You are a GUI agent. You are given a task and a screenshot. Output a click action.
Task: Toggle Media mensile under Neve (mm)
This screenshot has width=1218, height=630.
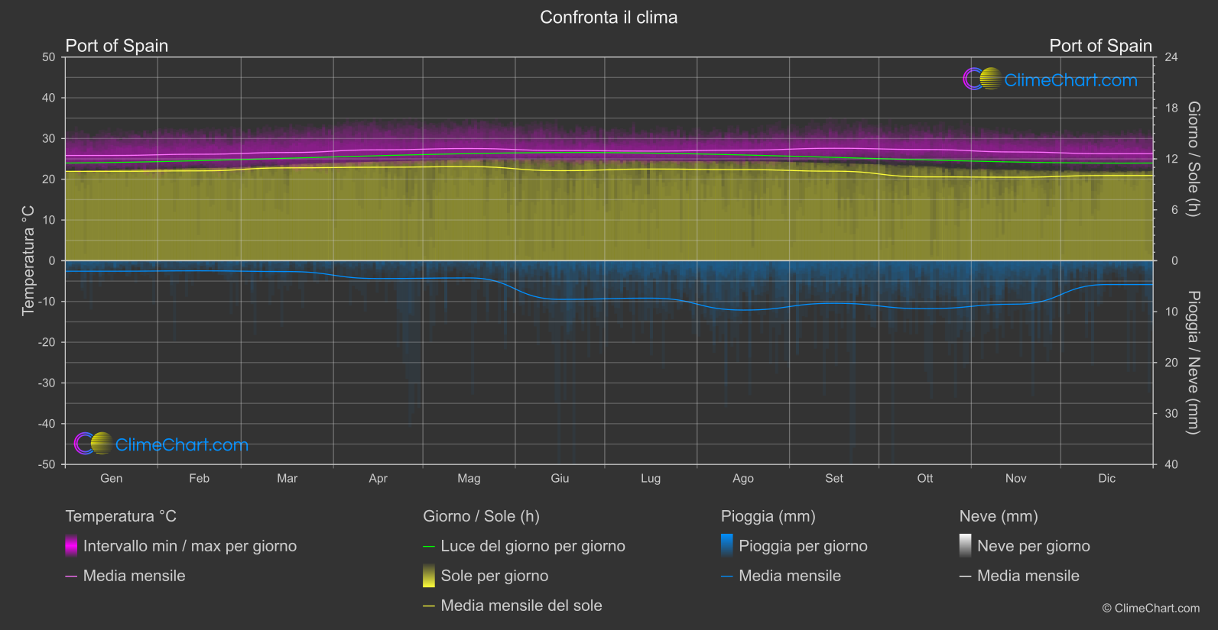click(x=1028, y=576)
